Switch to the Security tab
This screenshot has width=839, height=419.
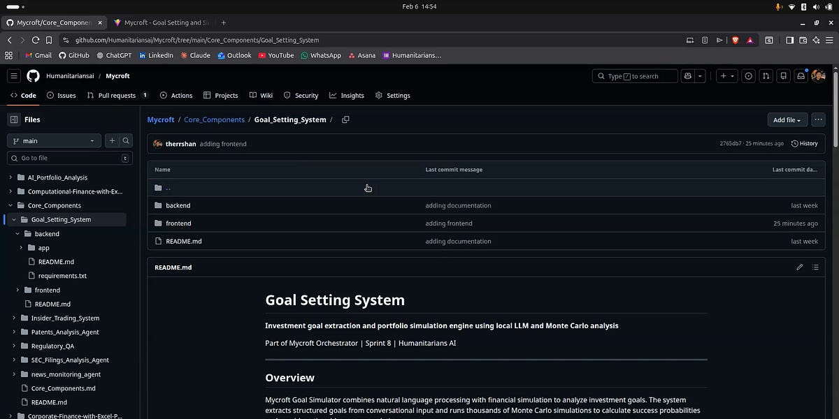[301, 96]
